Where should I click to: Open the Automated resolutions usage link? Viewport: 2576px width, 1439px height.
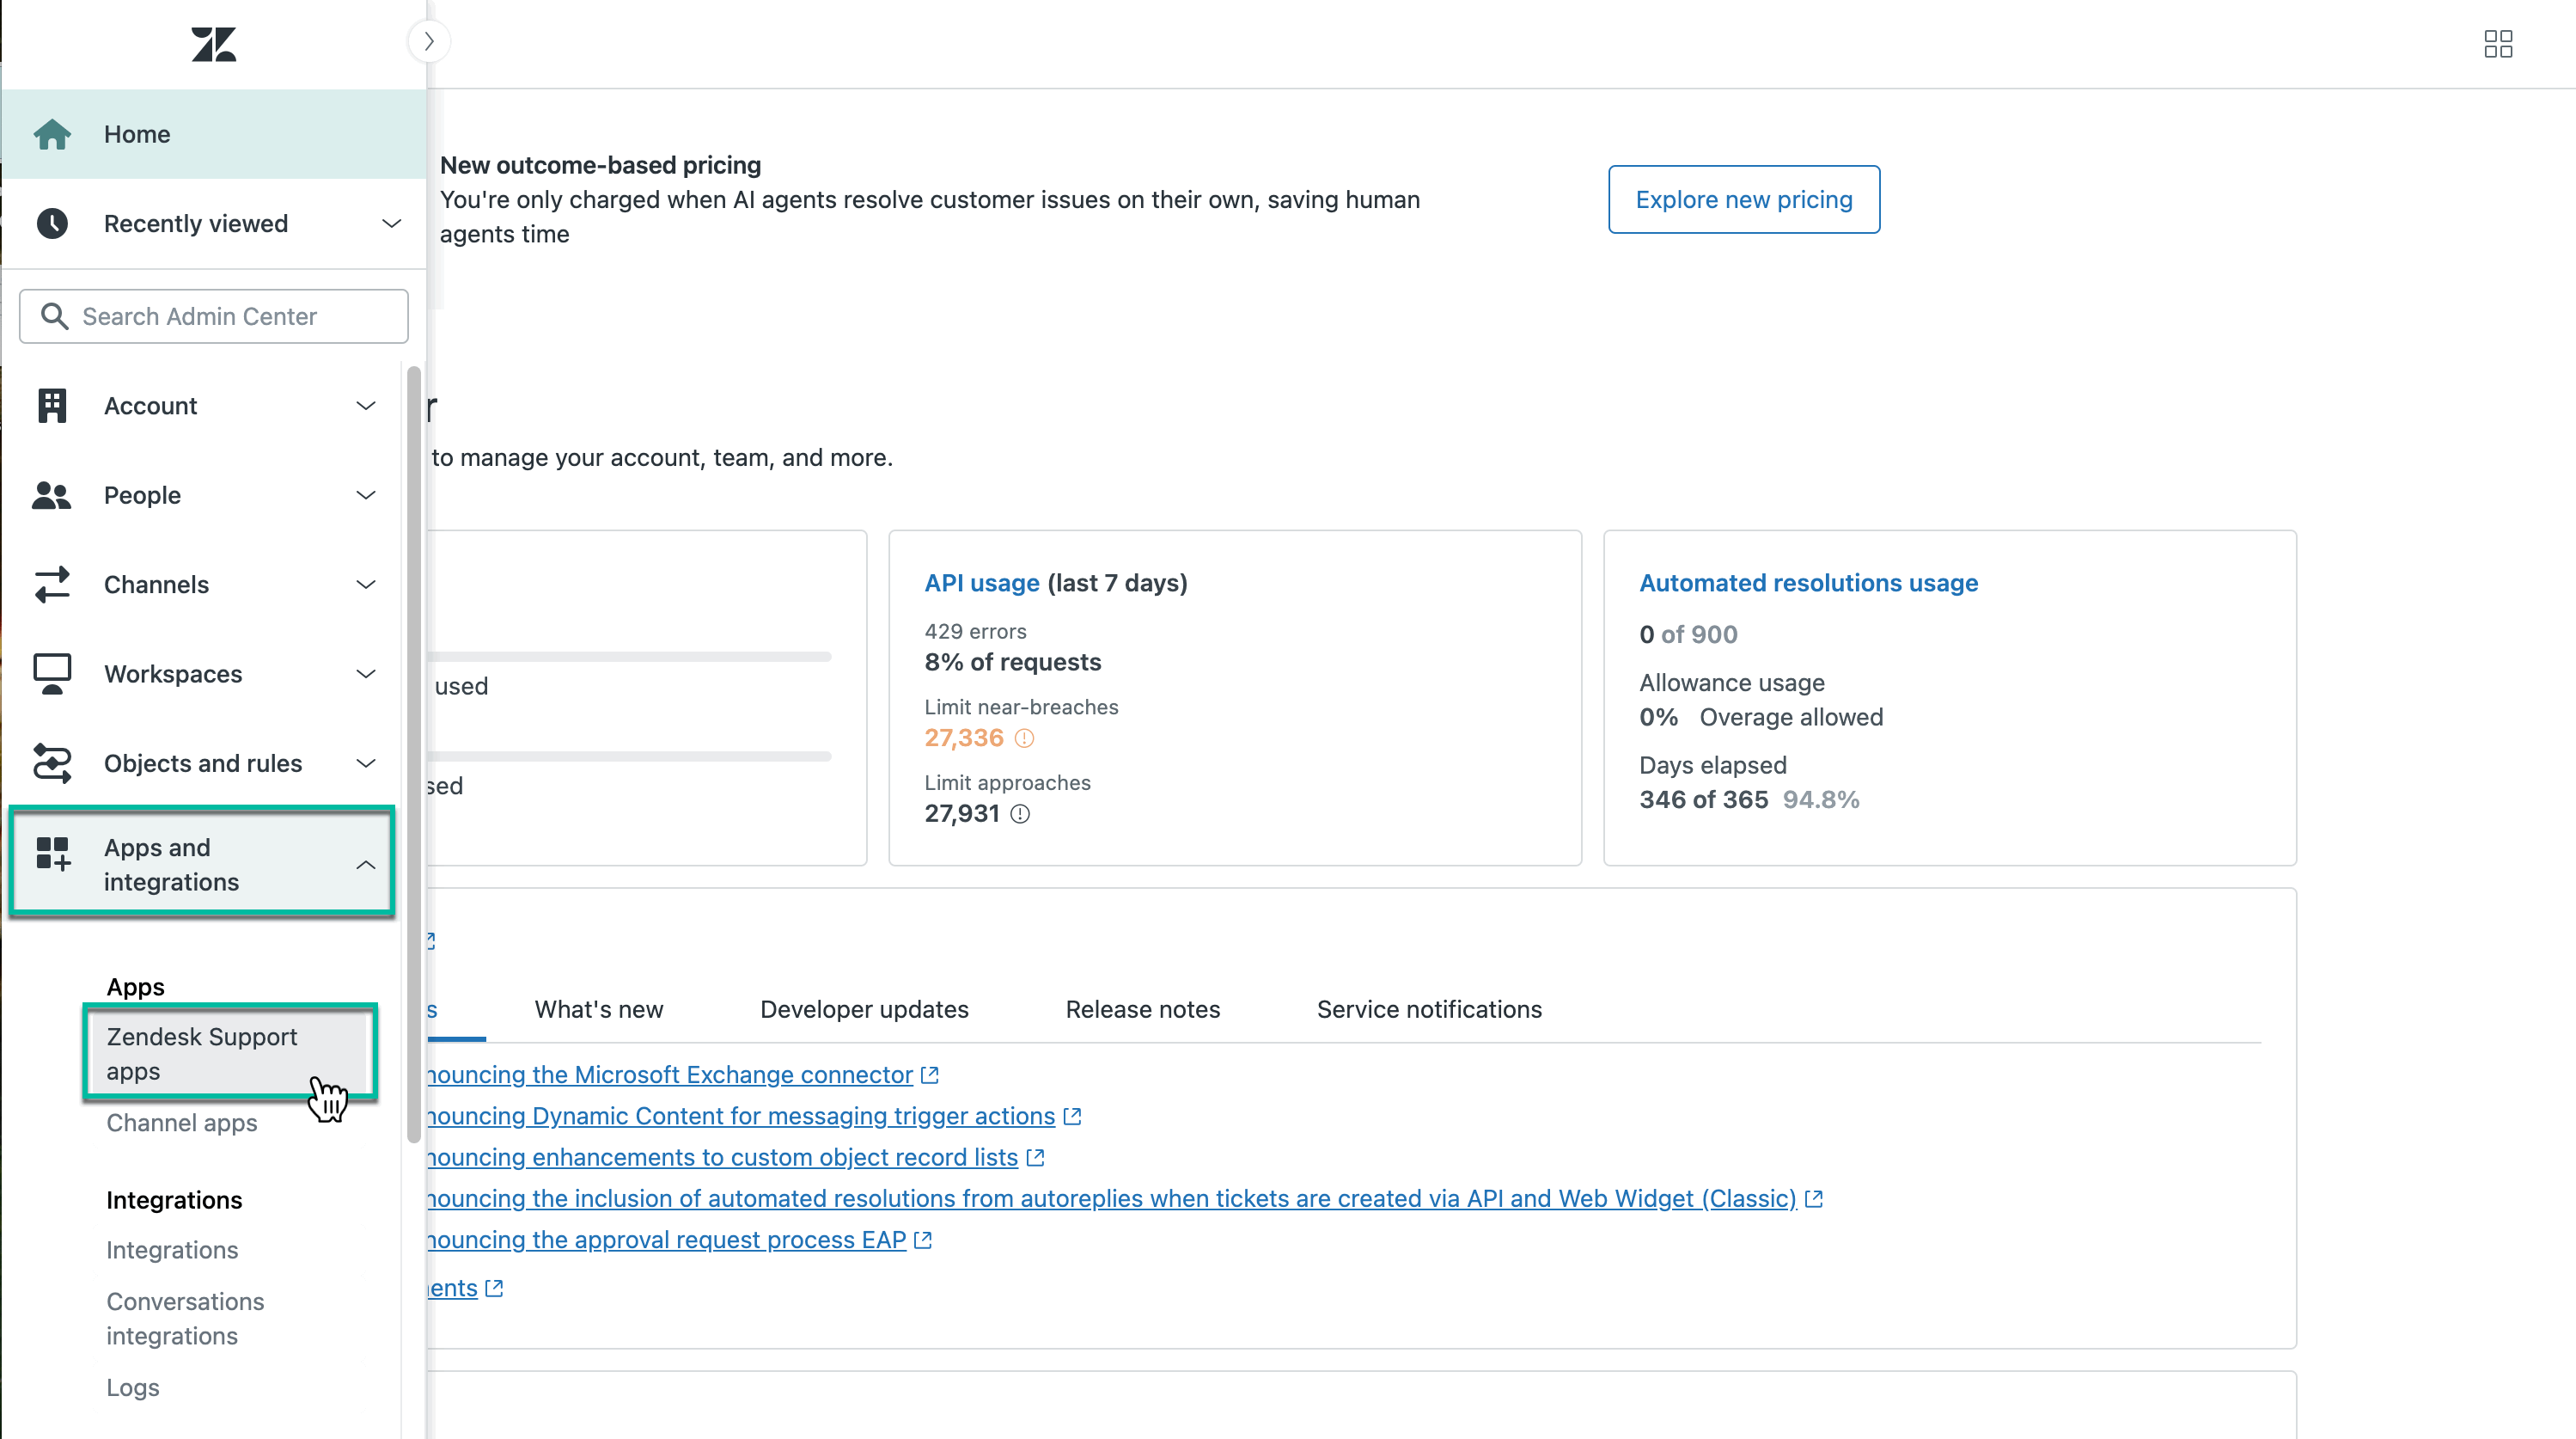click(1808, 583)
